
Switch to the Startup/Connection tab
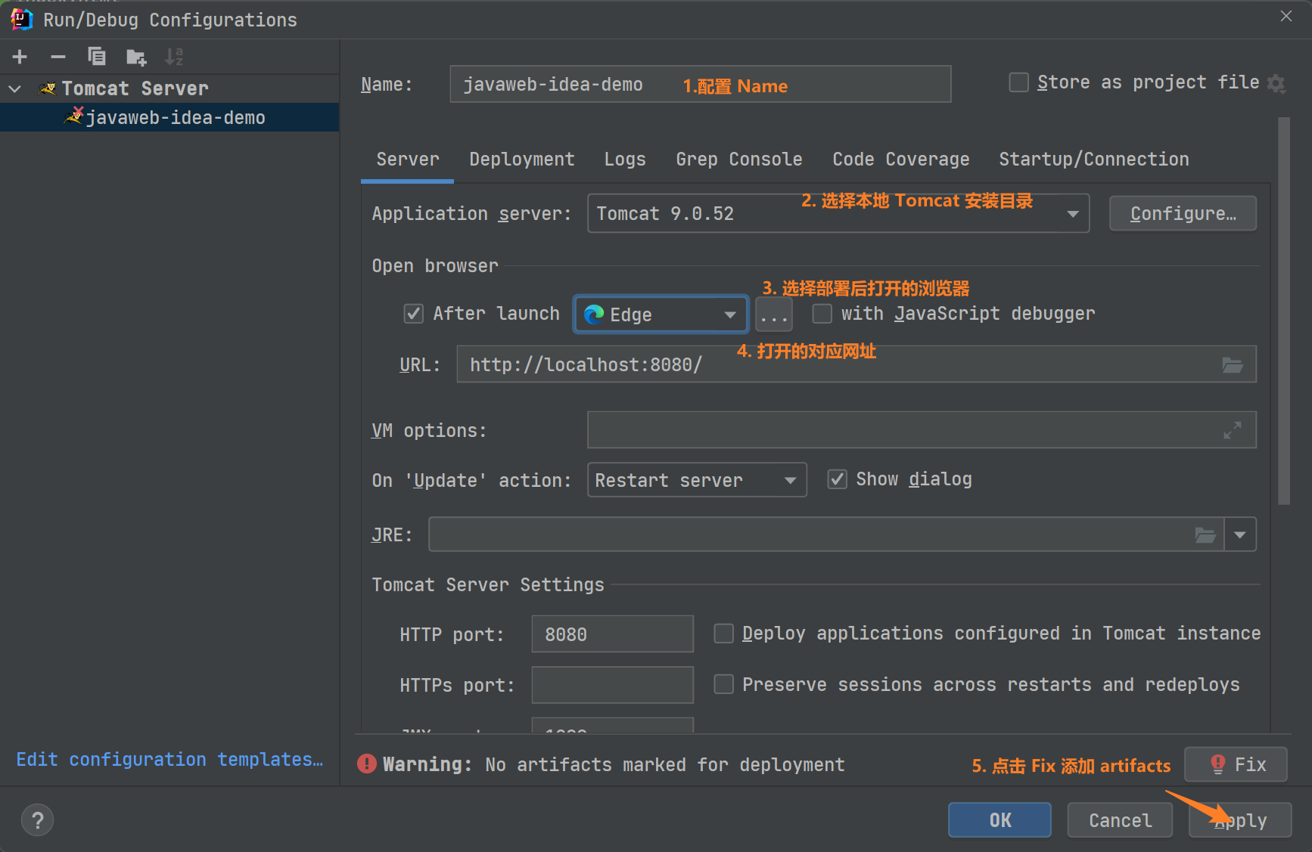click(1093, 160)
